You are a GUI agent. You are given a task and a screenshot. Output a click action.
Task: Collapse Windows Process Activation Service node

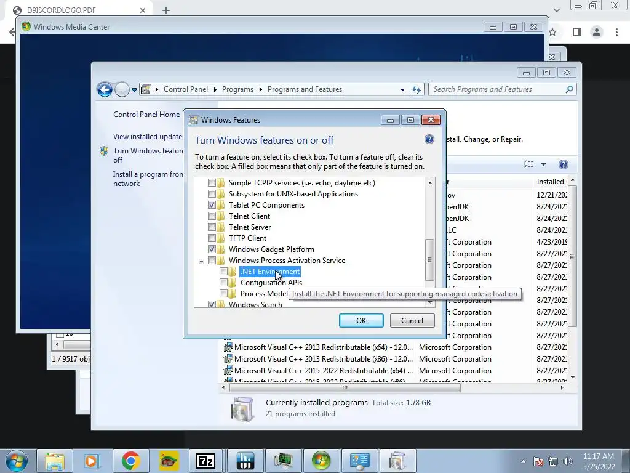(x=202, y=261)
